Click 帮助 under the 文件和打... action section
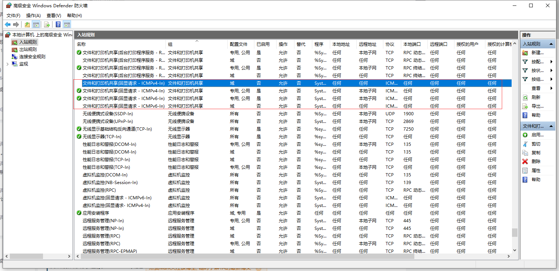The height and width of the screenshot is (271, 559). coord(536,180)
